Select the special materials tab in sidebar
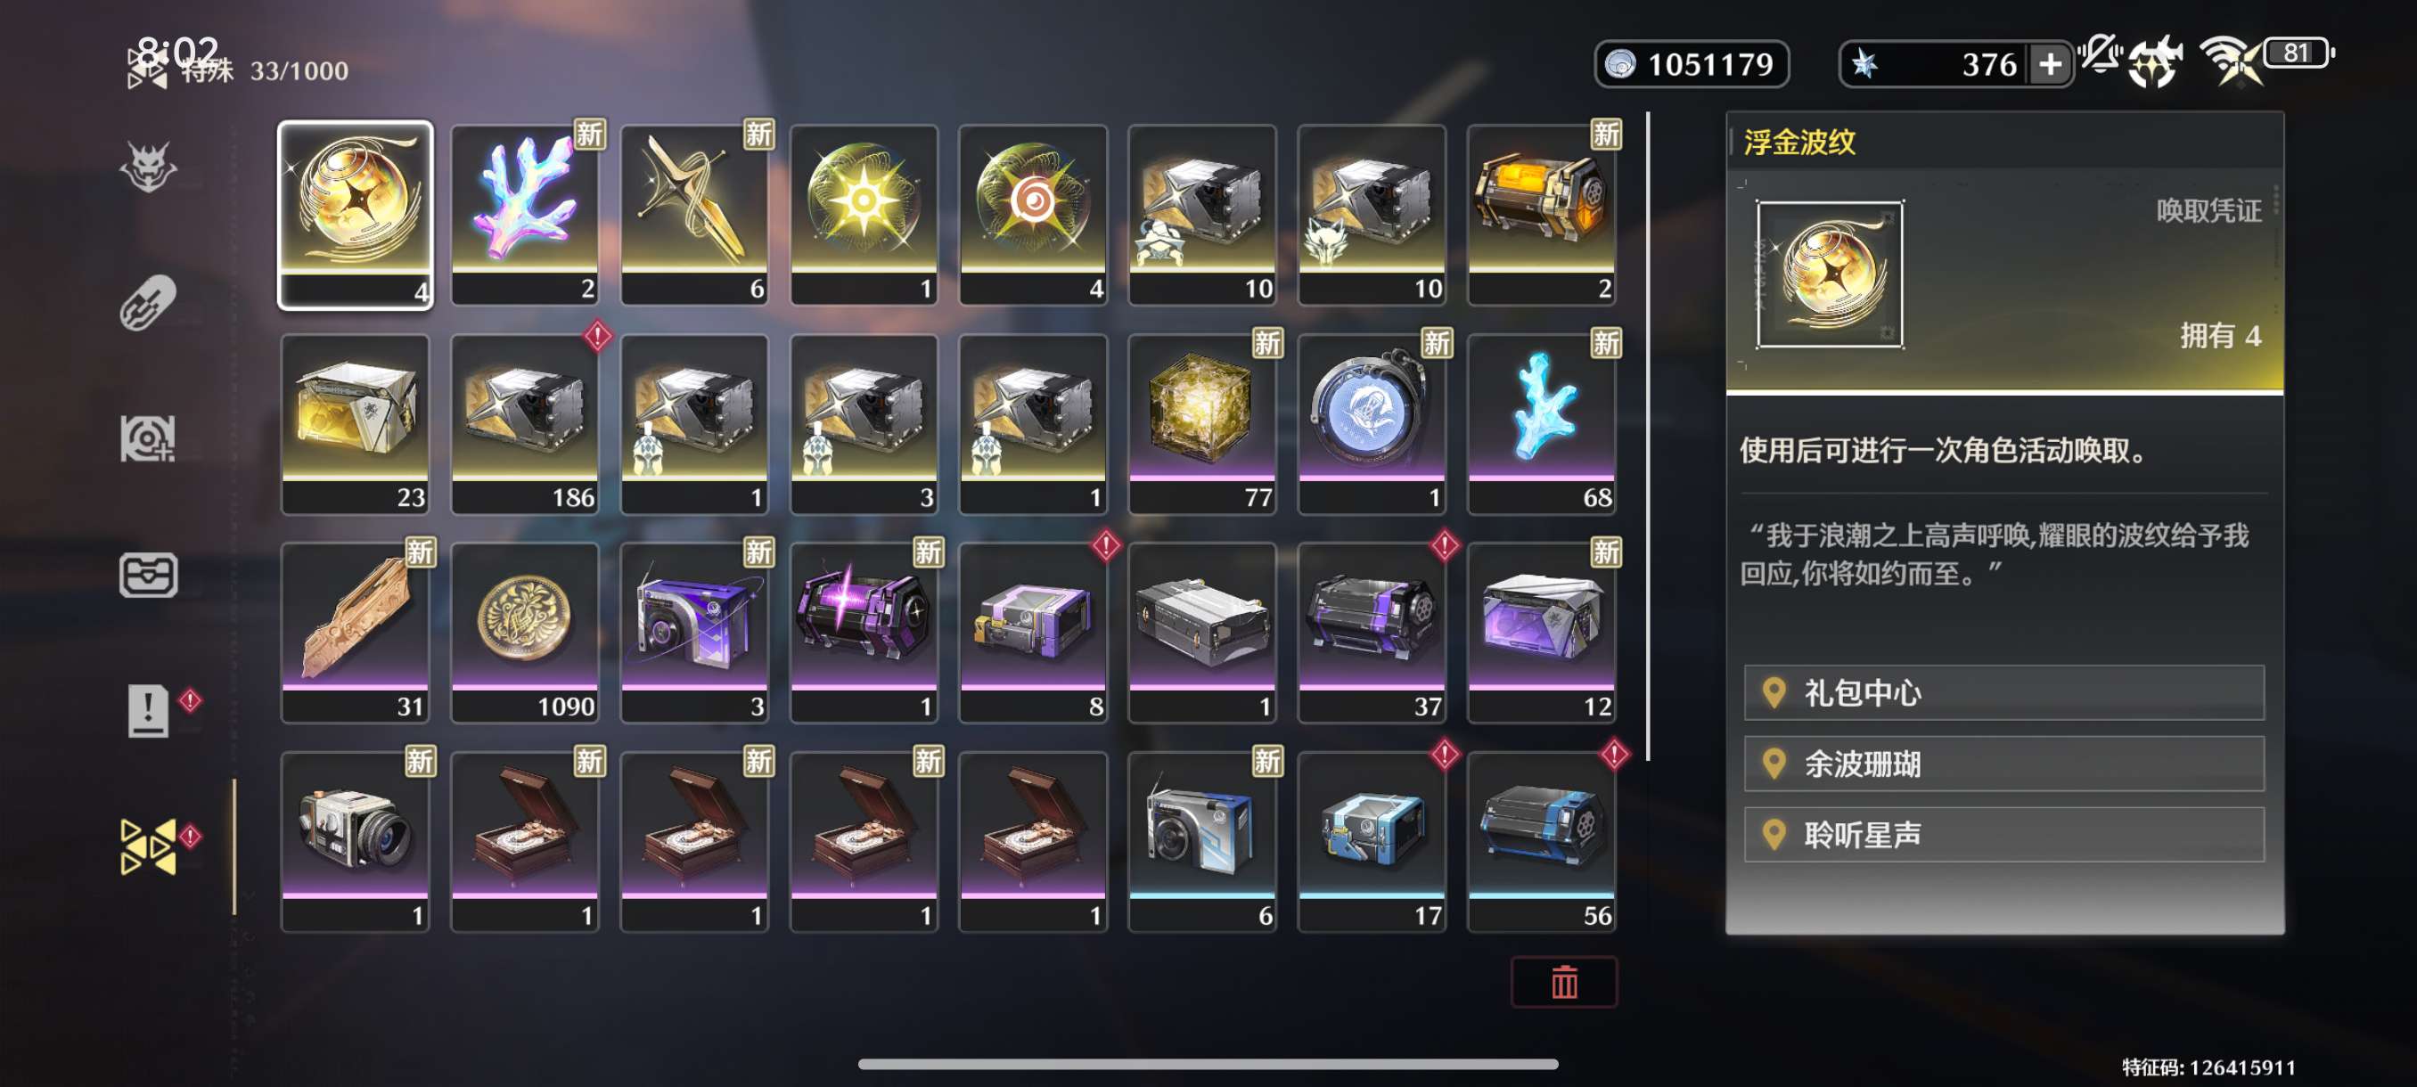 pyautogui.click(x=148, y=846)
